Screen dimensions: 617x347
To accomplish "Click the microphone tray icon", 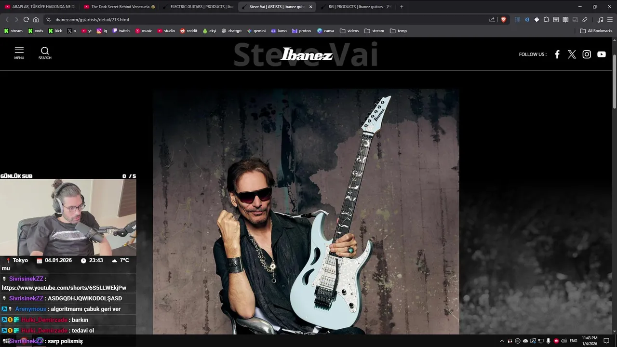I will point(549,341).
